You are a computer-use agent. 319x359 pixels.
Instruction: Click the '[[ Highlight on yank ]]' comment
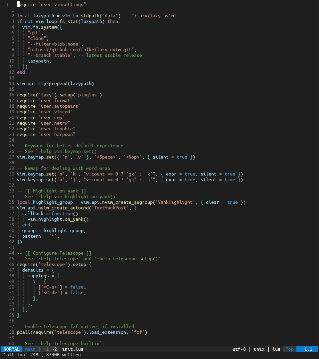pyautogui.click(x=51, y=191)
